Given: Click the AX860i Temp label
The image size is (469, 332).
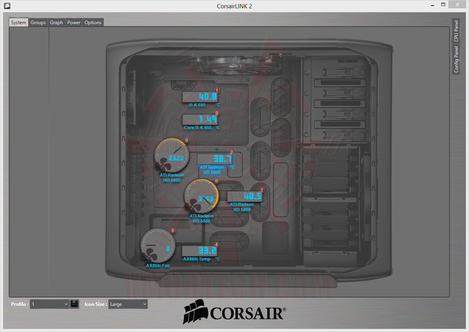Looking at the screenshot, I should point(197,259).
